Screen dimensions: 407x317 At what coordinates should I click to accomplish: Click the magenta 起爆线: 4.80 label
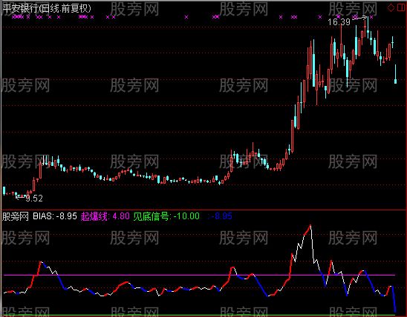click(105, 216)
